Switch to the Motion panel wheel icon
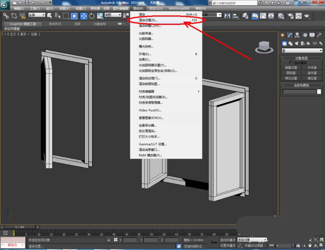 tap(305, 35)
